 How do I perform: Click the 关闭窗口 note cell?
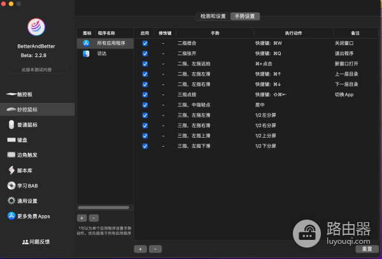(x=344, y=43)
